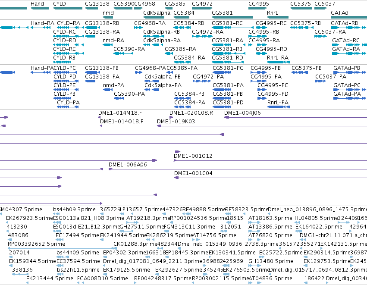Open the RnrL gene label

[273, 13]
